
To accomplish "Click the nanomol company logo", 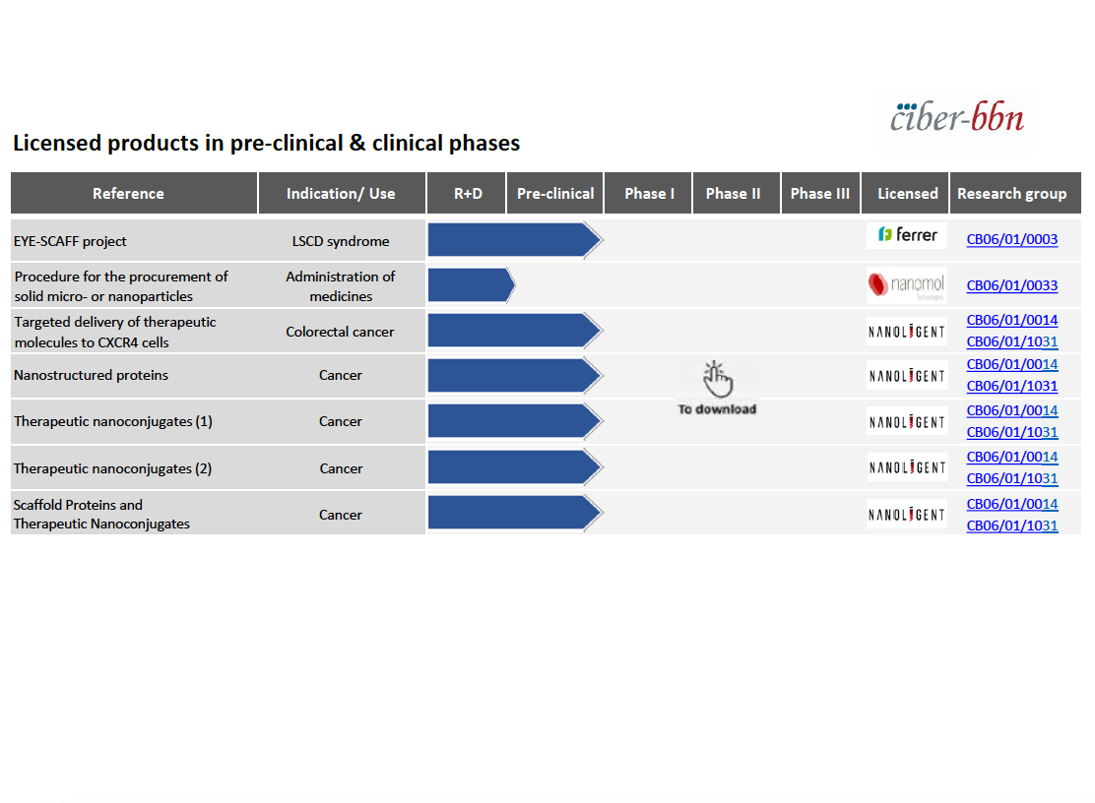I will [907, 285].
